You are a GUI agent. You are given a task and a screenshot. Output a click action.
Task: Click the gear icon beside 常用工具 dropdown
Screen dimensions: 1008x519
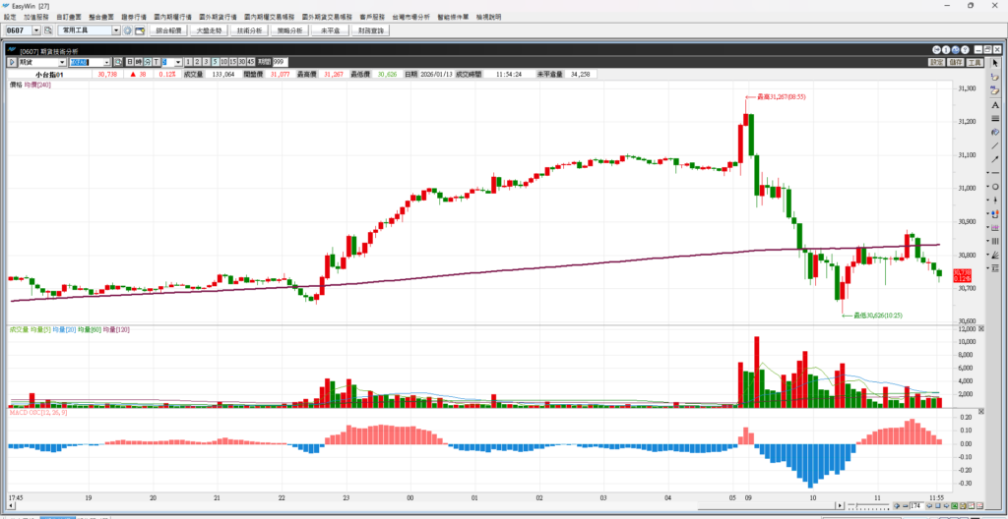127,30
